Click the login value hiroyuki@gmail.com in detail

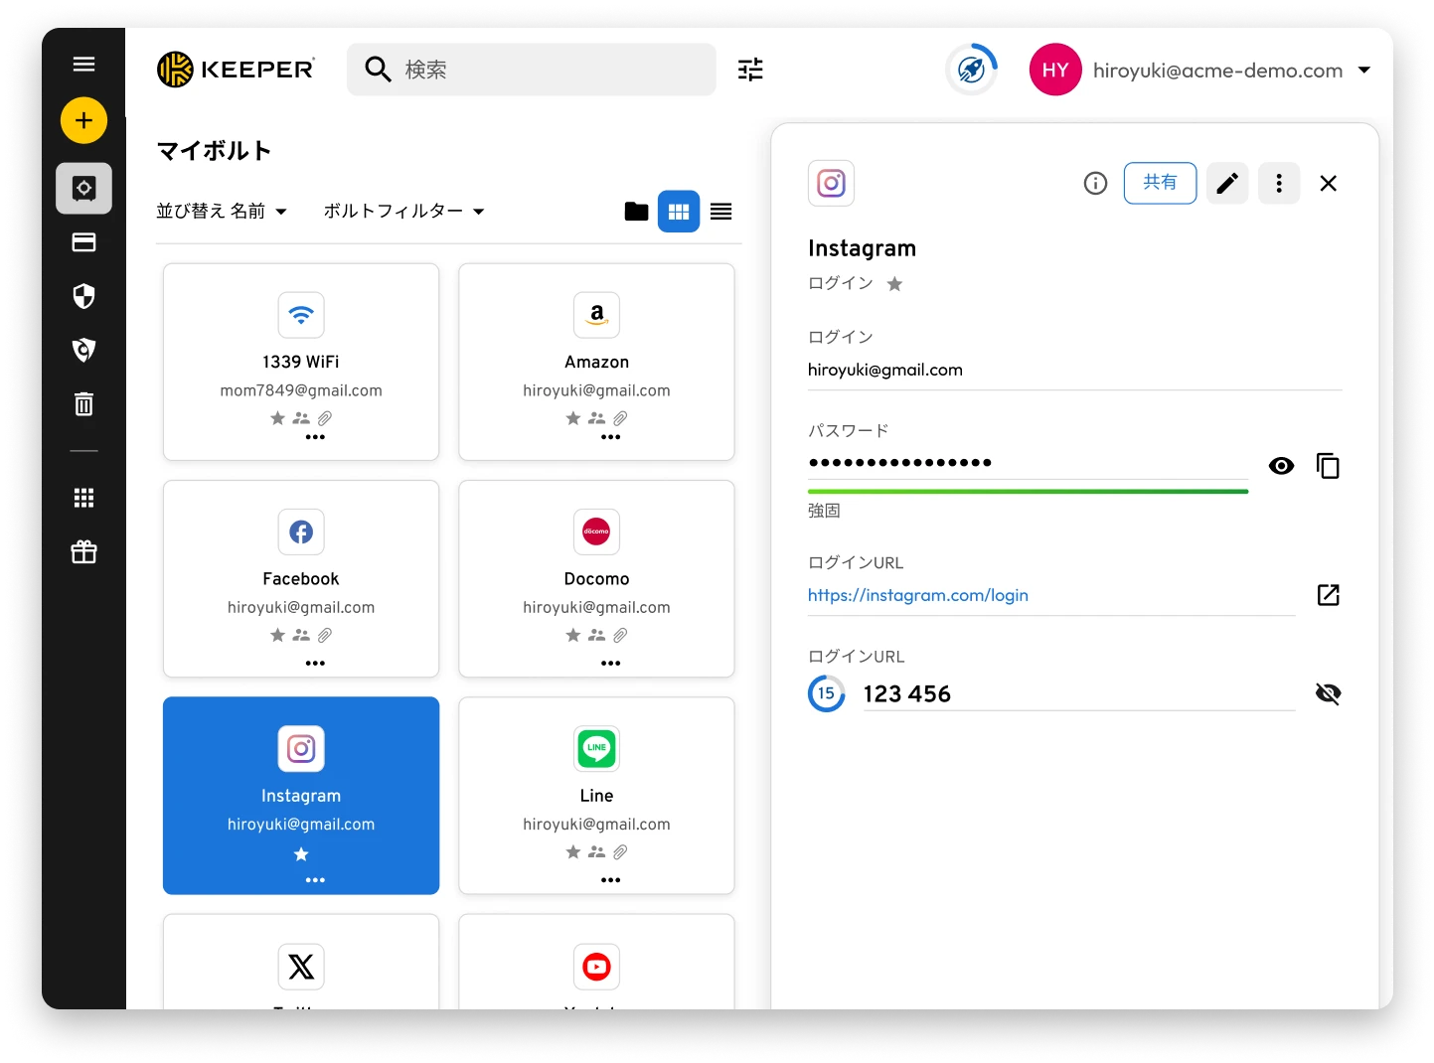(884, 370)
